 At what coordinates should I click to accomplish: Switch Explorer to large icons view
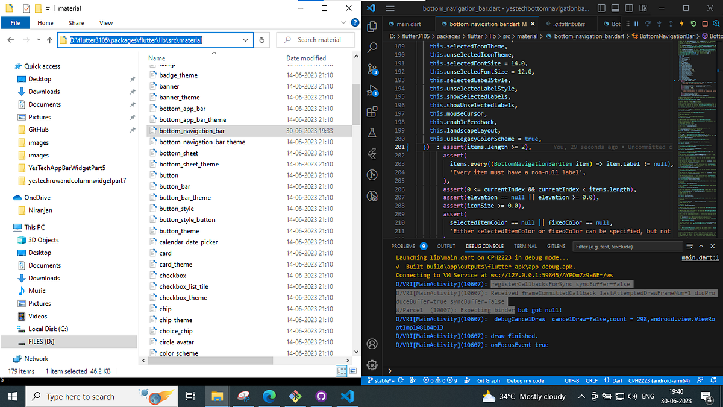(352, 371)
